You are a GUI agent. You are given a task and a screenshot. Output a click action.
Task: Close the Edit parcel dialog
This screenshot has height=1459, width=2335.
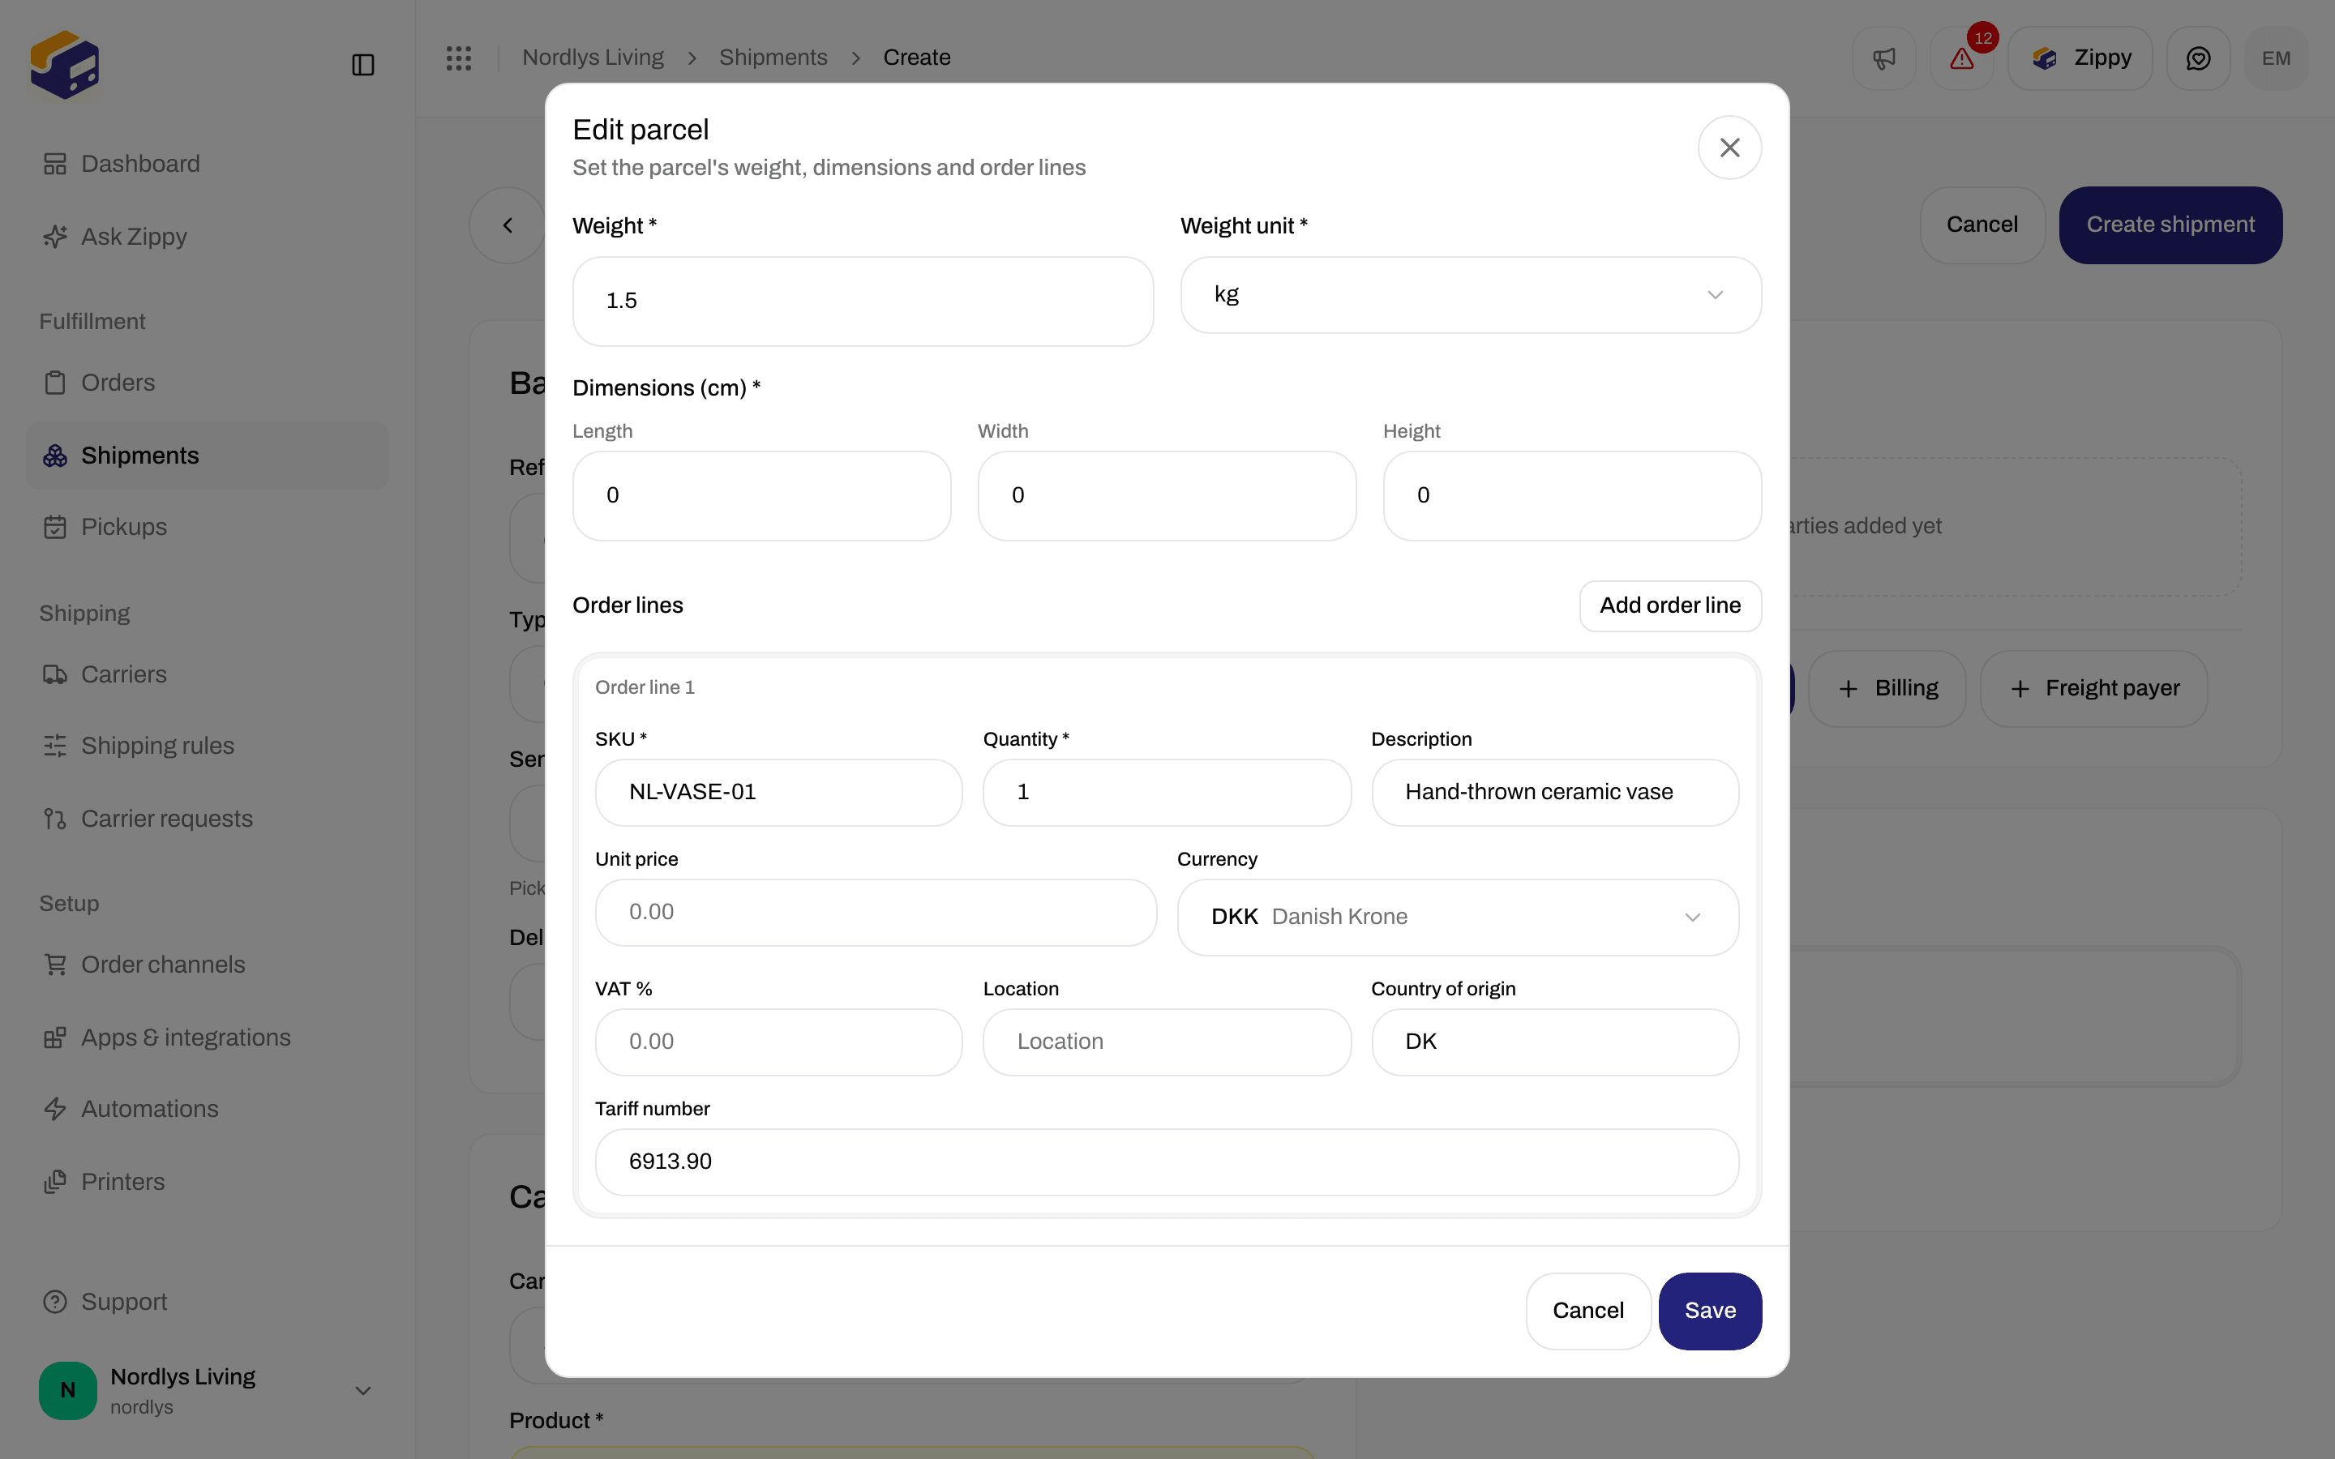coord(1729,148)
